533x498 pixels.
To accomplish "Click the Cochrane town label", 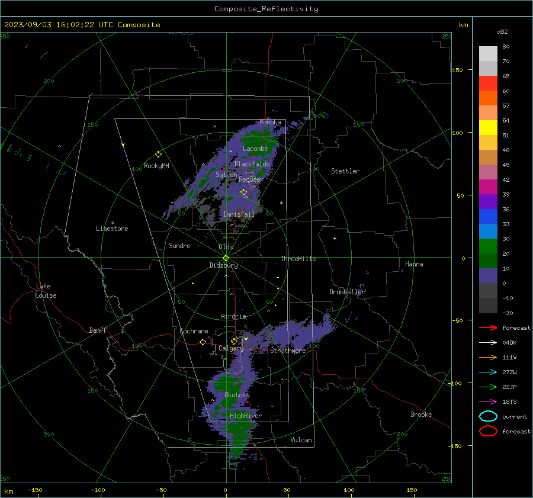I will point(194,331).
